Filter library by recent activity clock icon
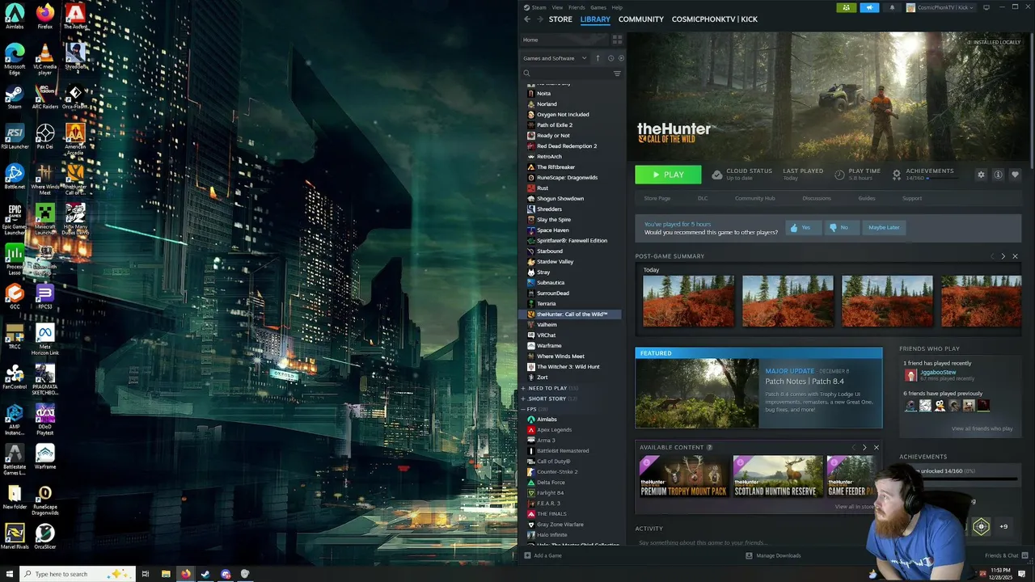This screenshot has width=1035, height=582. [x=610, y=58]
